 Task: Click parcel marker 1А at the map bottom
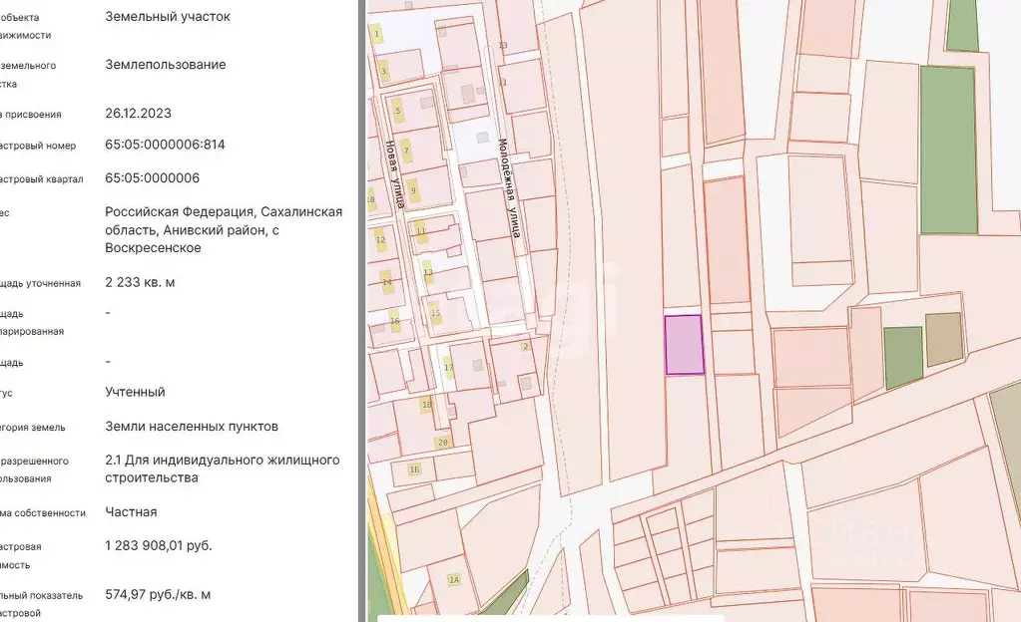(x=454, y=578)
